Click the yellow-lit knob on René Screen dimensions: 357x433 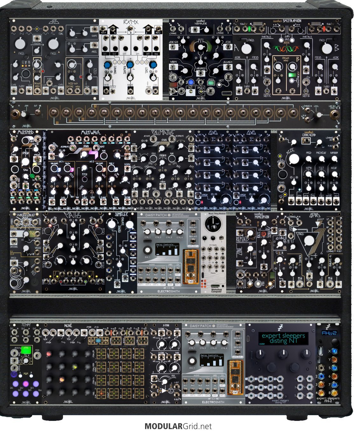tap(74, 367)
